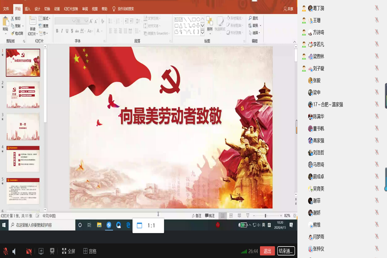Open the font size dropdown
This screenshot has width=387, height=258.
coord(86,21)
